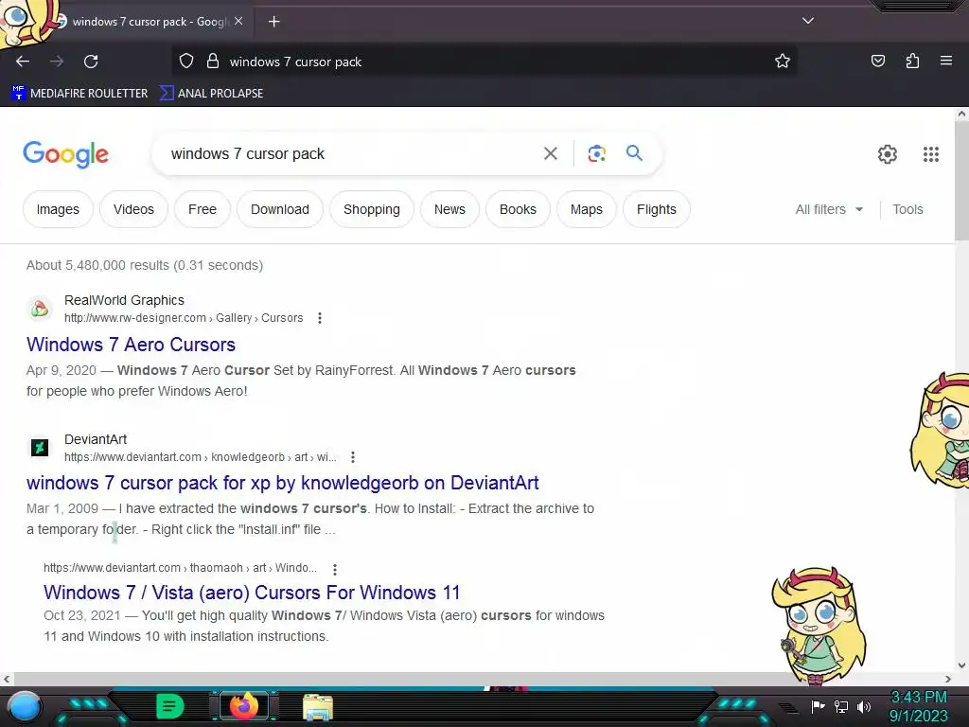Click the horizontal scrollbar right arrow
The image size is (969, 727).
948,679
